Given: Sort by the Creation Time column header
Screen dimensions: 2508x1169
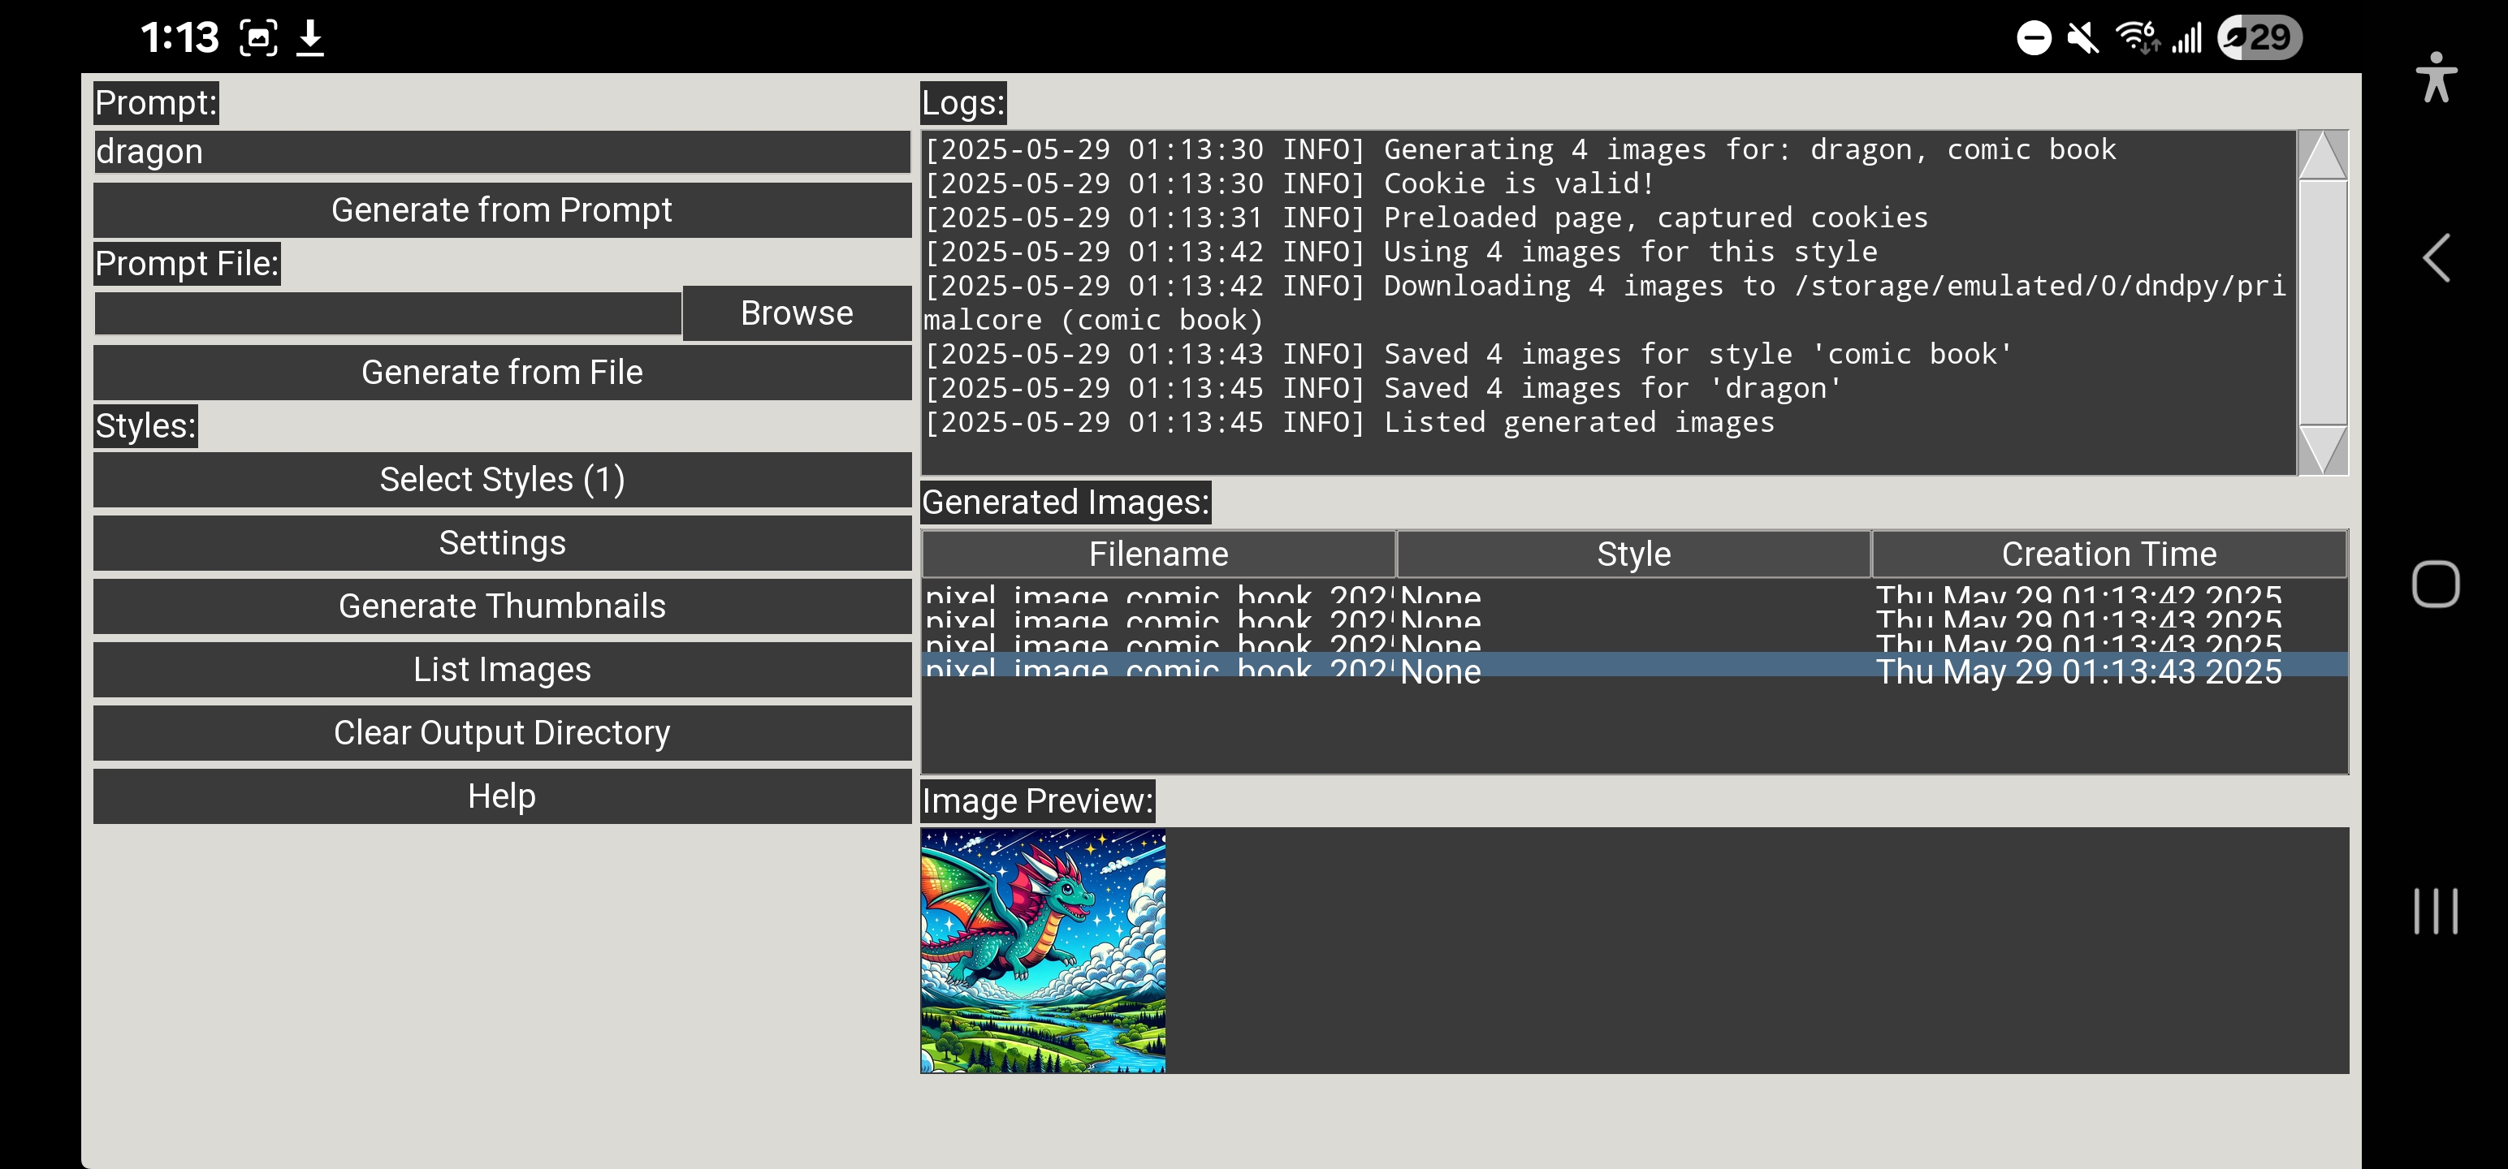Looking at the screenshot, I should (x=2108, y=554).
